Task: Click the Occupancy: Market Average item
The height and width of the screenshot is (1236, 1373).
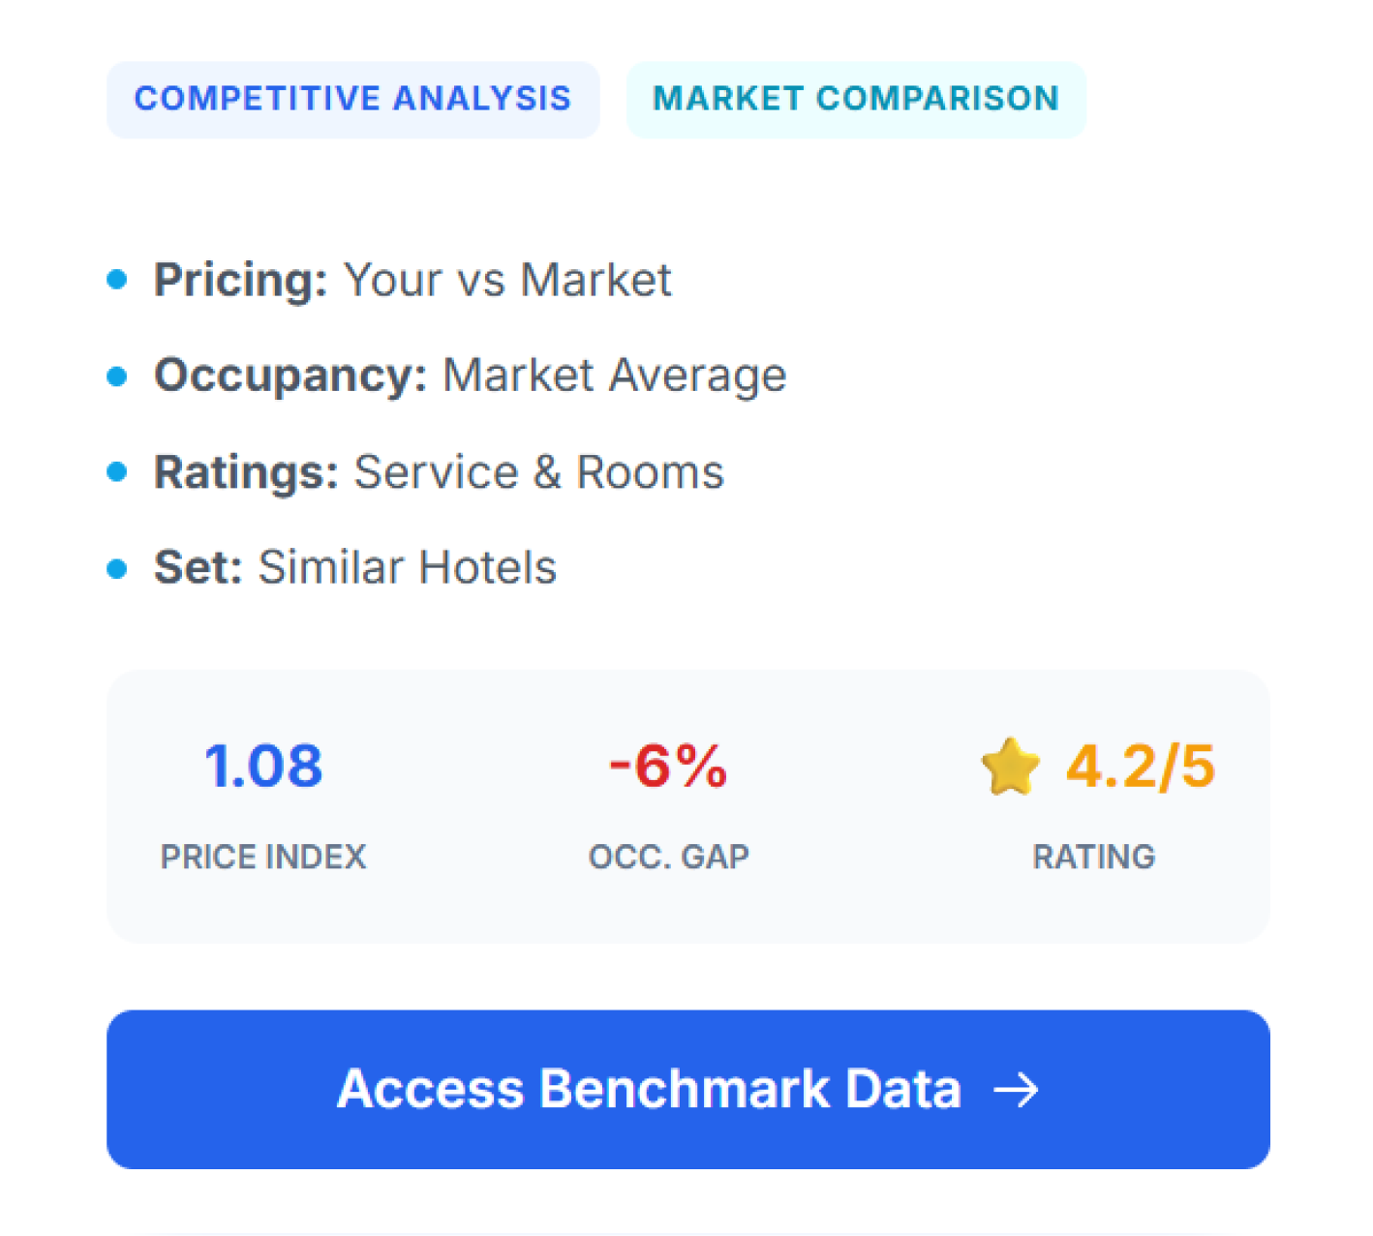Action: pyautogui.click(x=471, y=376)
